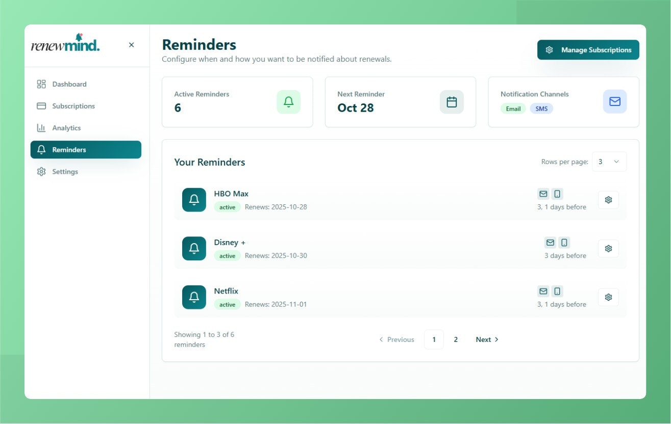Click the Next page button
This screenshot has height=424, width=671.
(487, 339)
